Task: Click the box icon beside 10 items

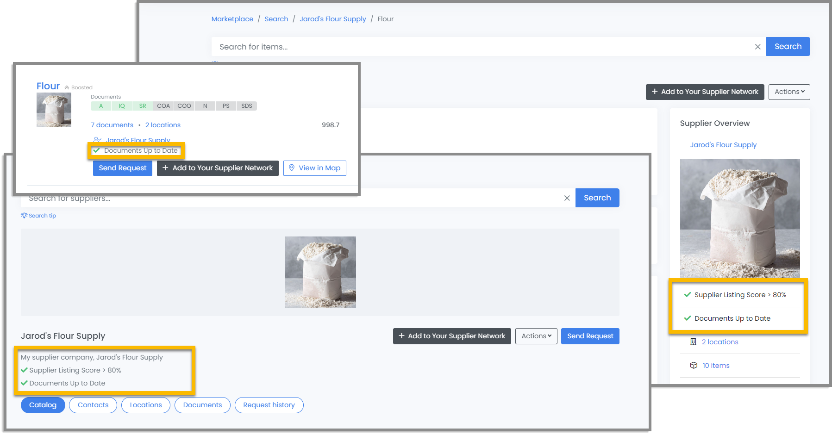Action: pos(694,366)
